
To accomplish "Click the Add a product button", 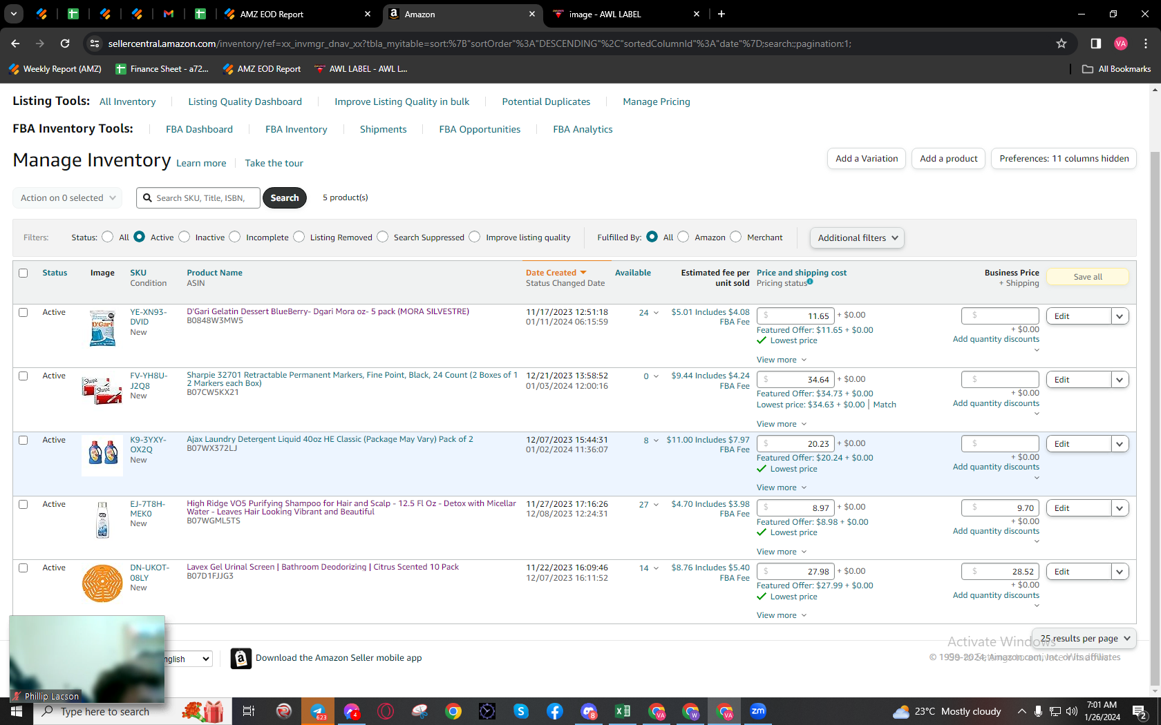I will [949, 159].
